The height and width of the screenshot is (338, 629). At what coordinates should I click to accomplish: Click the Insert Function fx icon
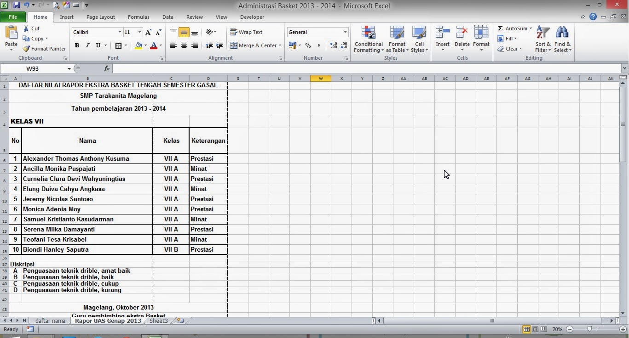point(107,68)
